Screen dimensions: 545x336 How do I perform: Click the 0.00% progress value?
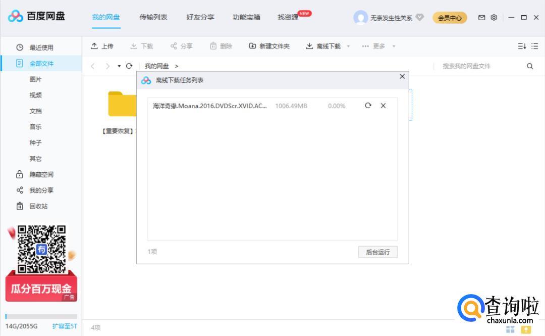point(337,106)
